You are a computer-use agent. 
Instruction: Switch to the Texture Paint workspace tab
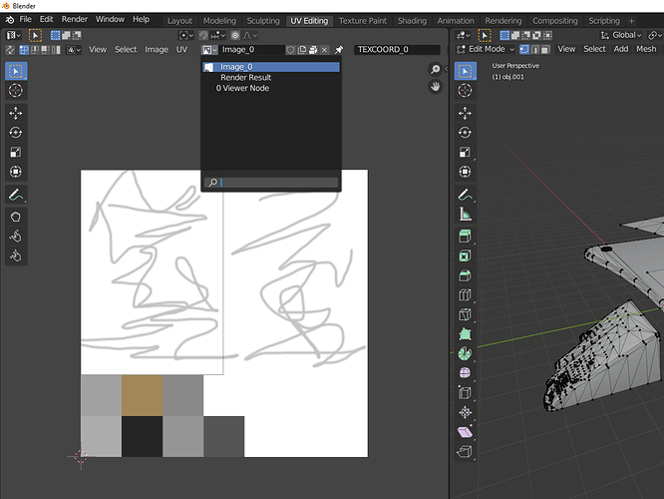[x=363, y=21]
